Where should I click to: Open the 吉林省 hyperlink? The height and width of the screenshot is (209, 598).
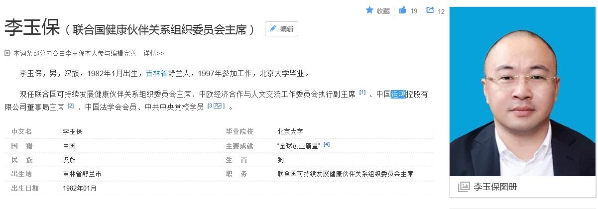pyautogui.click(x=156, y=74)
